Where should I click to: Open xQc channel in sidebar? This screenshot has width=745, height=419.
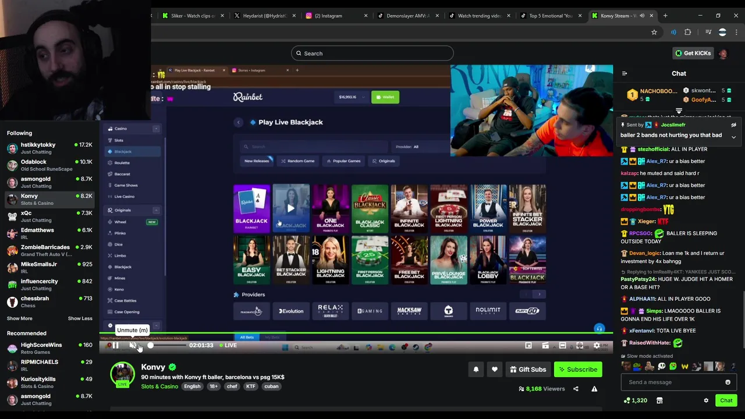pos(49,216)
